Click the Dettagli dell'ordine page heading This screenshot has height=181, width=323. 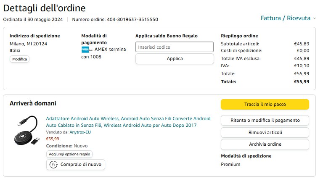point(44,8)
